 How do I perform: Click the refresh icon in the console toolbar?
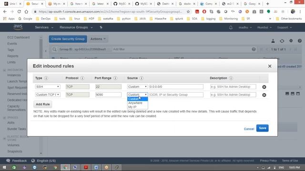coord(282,41)
